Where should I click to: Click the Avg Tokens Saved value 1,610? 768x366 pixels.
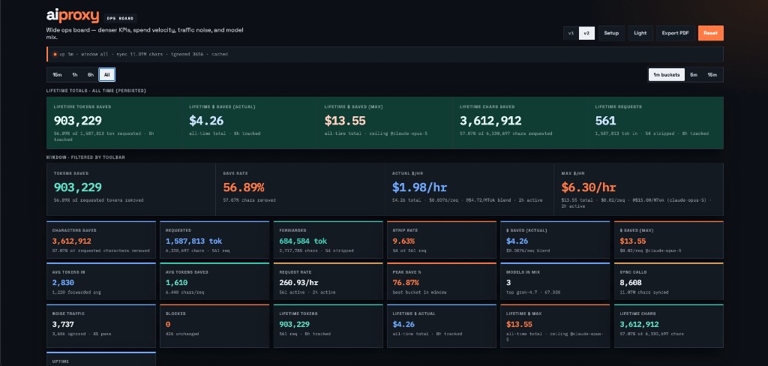tap(176, 283)
